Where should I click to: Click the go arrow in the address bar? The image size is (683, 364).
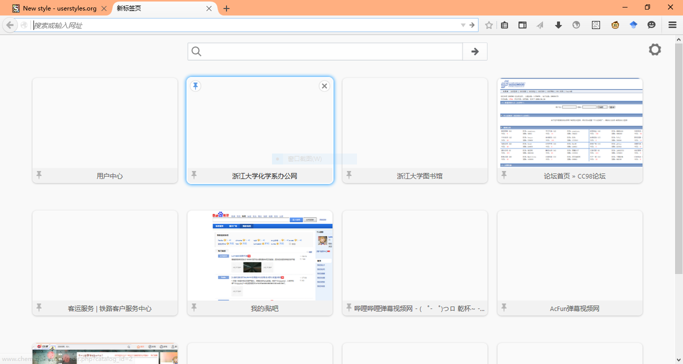tap(472, 25)
